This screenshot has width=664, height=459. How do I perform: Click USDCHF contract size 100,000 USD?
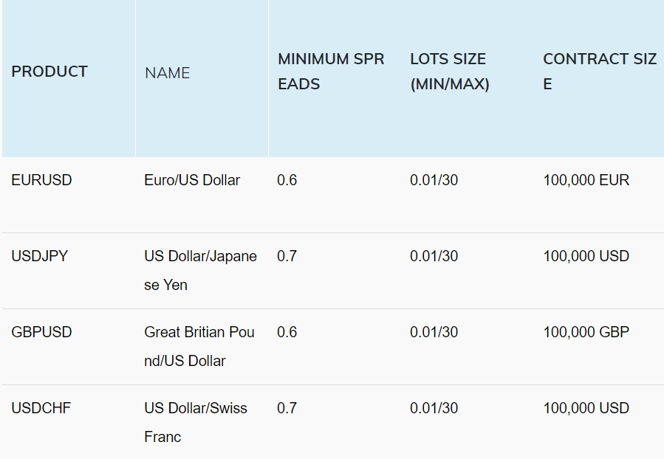[x=586, y=408]
